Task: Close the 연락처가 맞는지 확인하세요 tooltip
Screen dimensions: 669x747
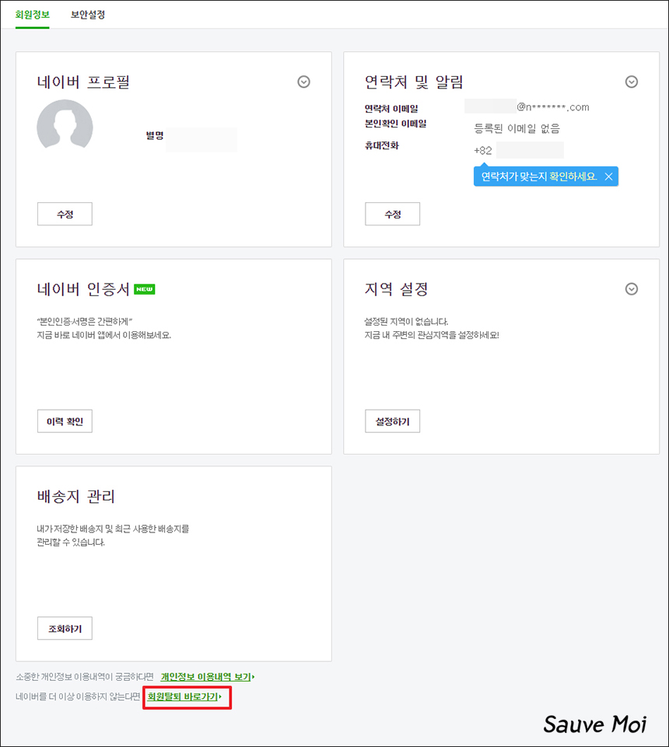Action: (x=608, y=176)
